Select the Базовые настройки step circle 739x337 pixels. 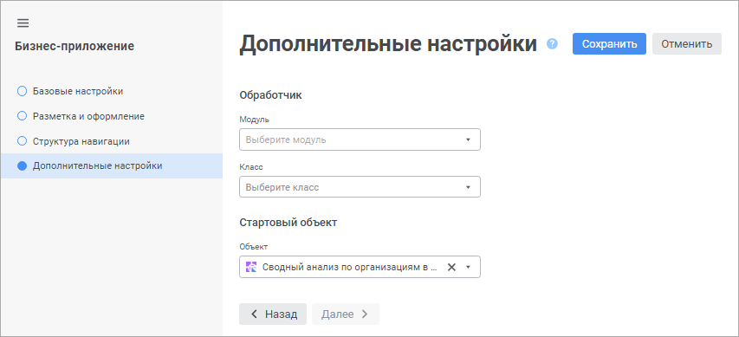tap(22, 91)
